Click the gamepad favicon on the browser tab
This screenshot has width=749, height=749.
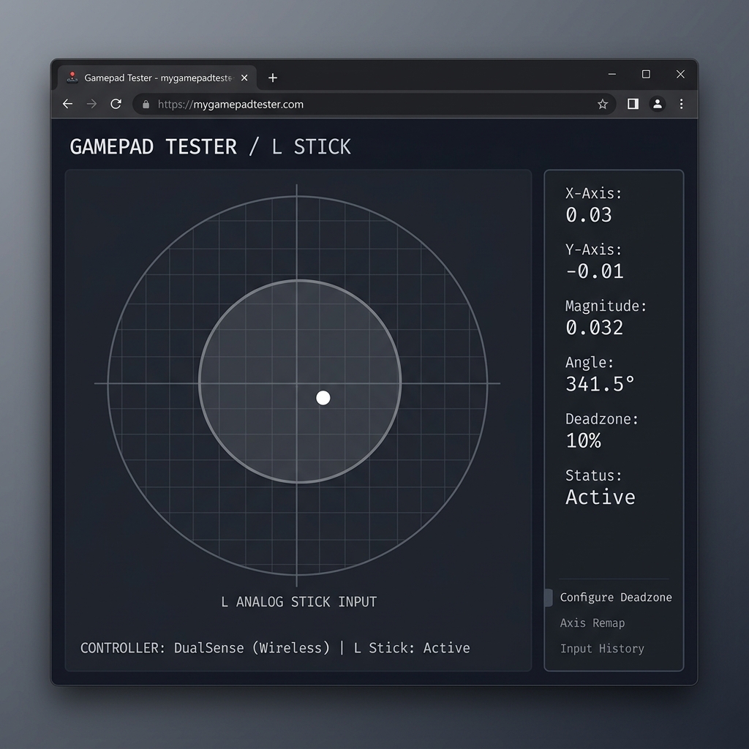pyautogui.click(x=74, y=76)
